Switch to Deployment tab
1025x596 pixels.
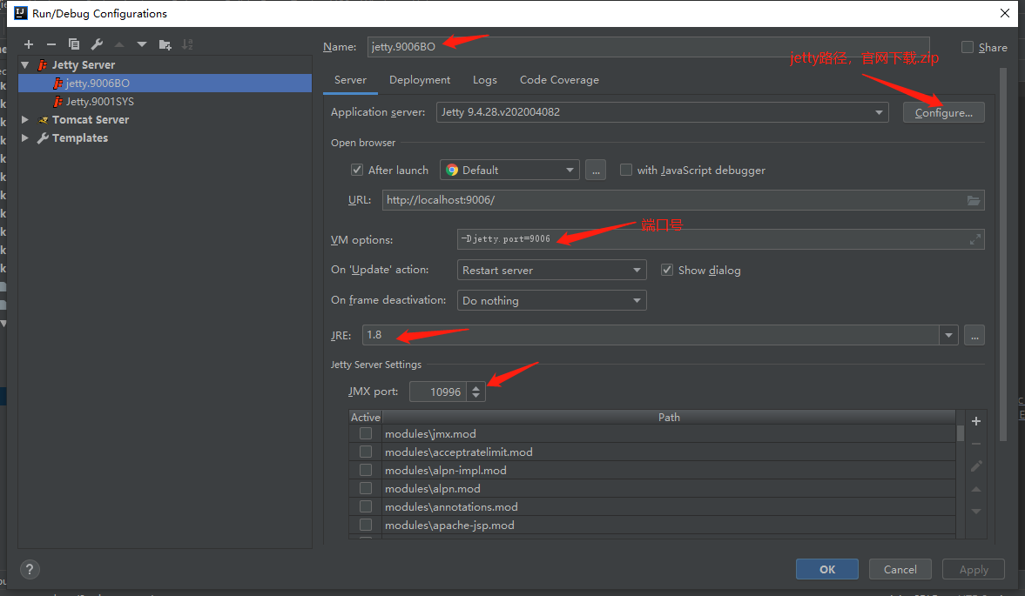pyautogui.click(x=420, y=80)
